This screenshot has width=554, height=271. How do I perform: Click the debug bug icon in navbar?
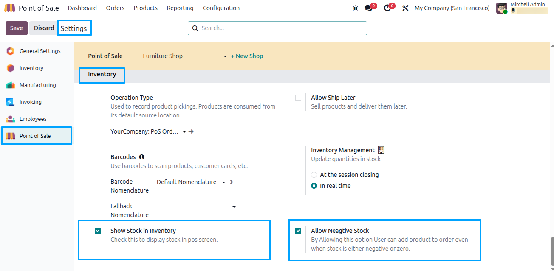[356, 8]
